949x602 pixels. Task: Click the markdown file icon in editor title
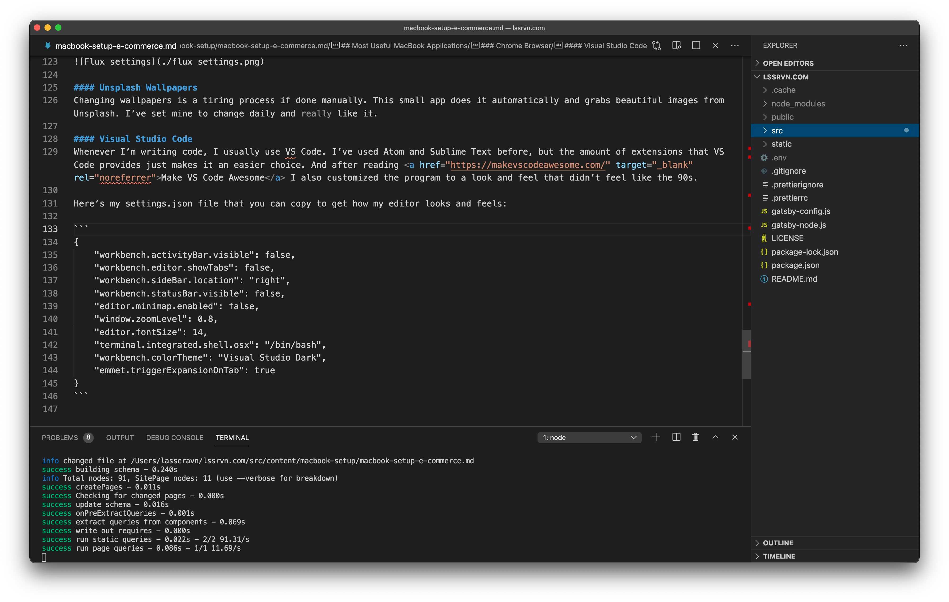click(47, 46)
